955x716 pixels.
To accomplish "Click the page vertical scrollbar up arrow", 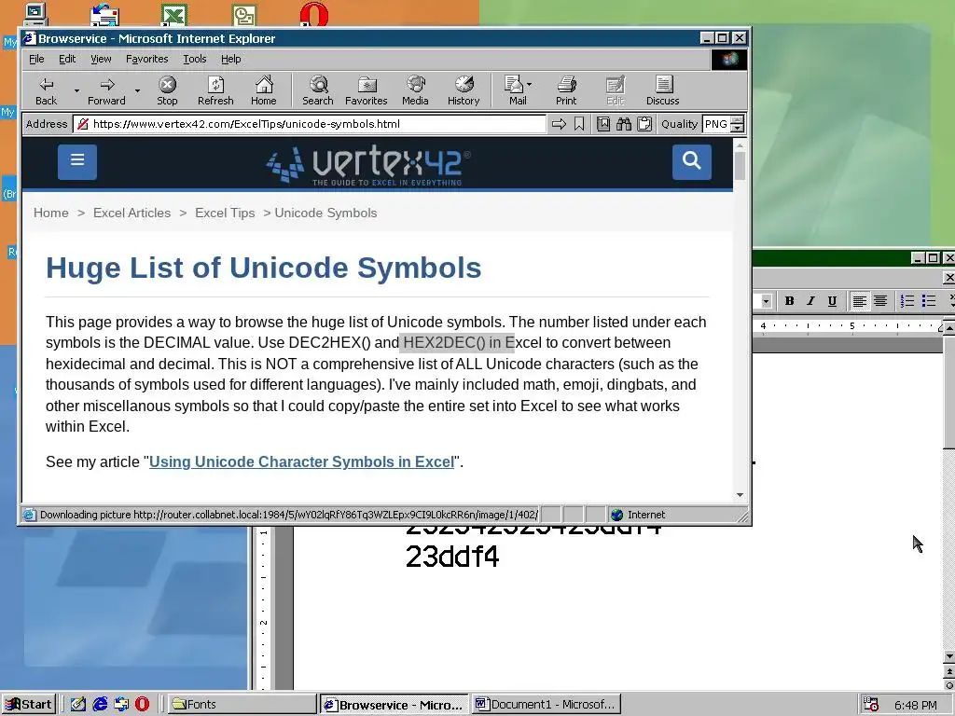I will (740, 145).
